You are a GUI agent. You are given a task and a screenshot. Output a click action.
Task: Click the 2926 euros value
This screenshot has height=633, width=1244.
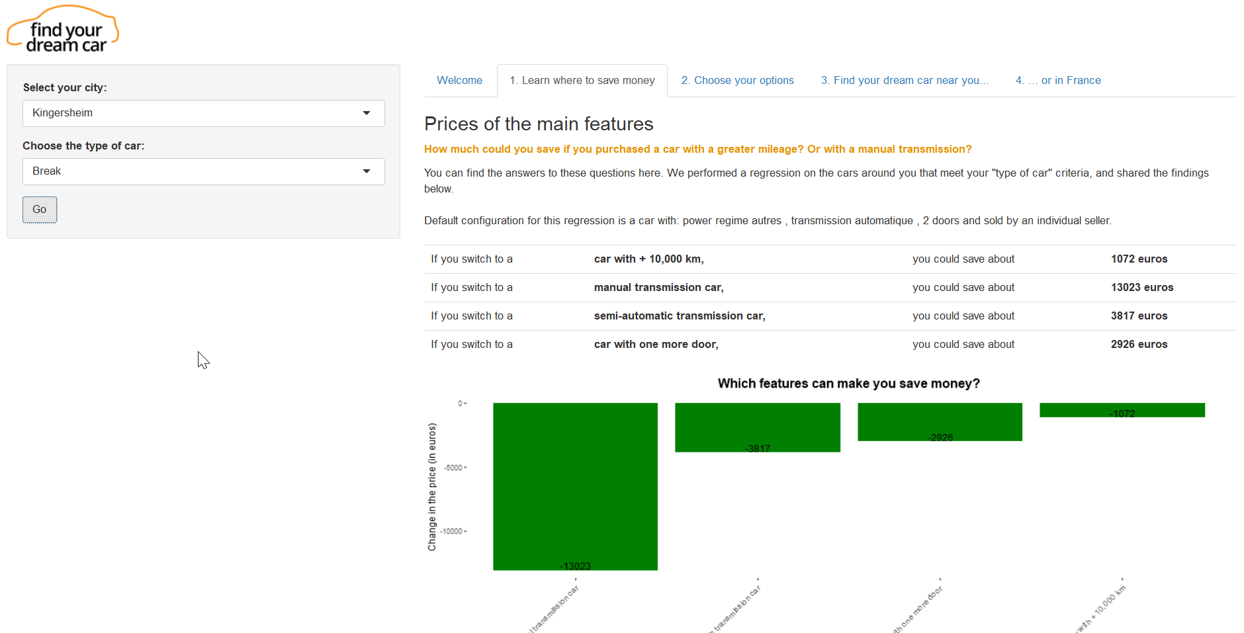[x=1139, y=345]
